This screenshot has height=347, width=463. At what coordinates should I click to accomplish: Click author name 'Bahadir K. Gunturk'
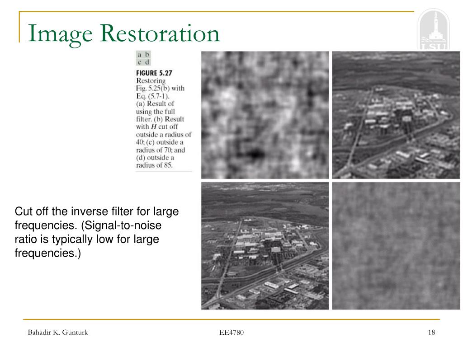point(58,333)
